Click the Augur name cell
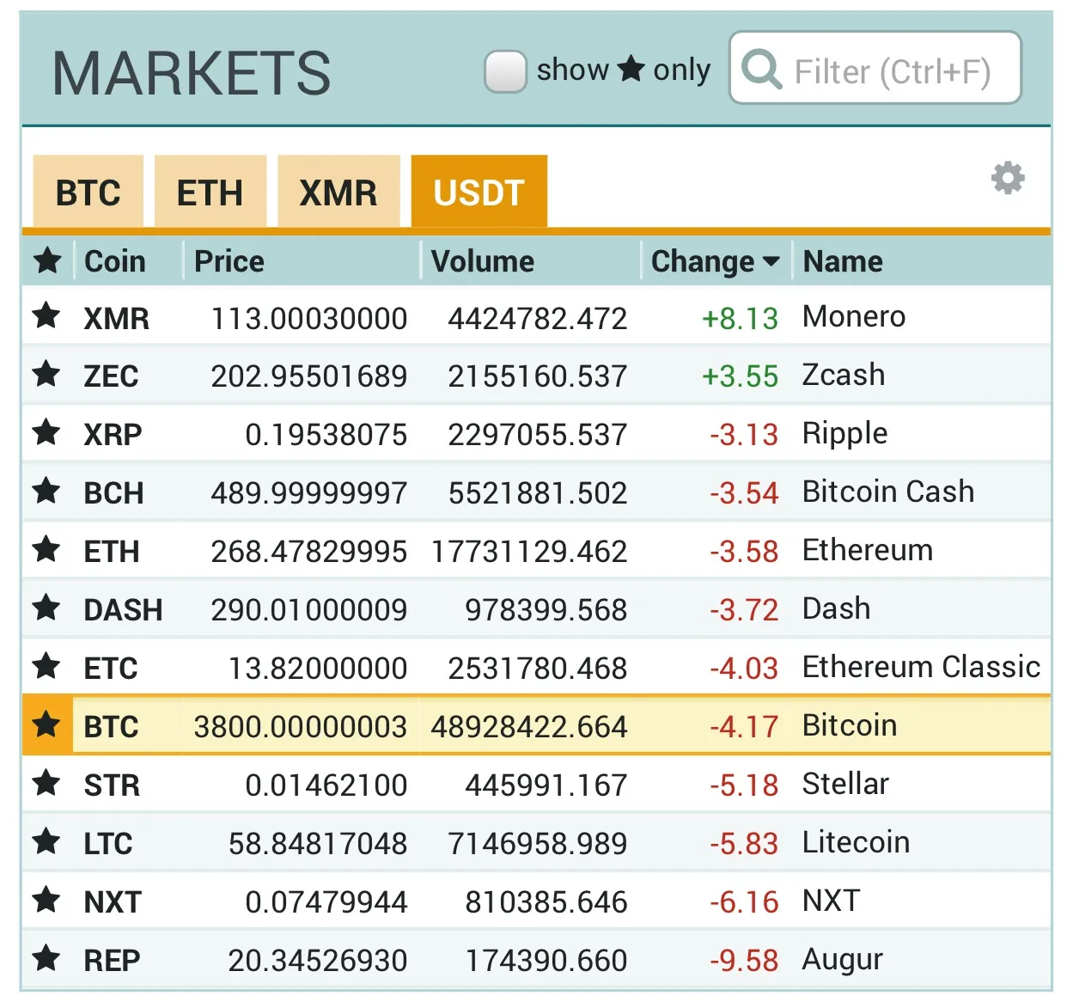Image resolution: width=1067 pixels, height=1008 pixels. [843, 961]
